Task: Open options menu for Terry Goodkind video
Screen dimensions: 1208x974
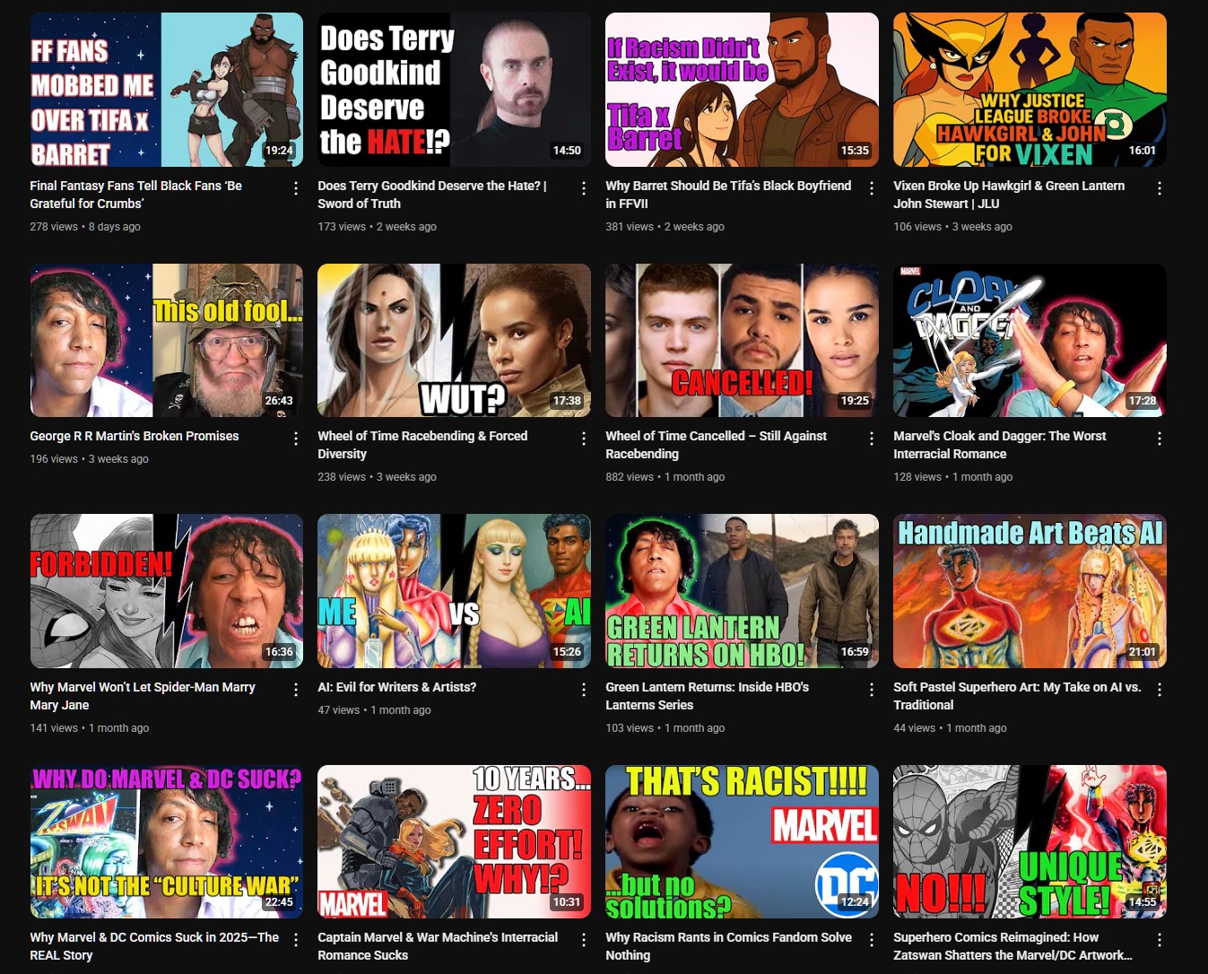Action: pos(584,188)
